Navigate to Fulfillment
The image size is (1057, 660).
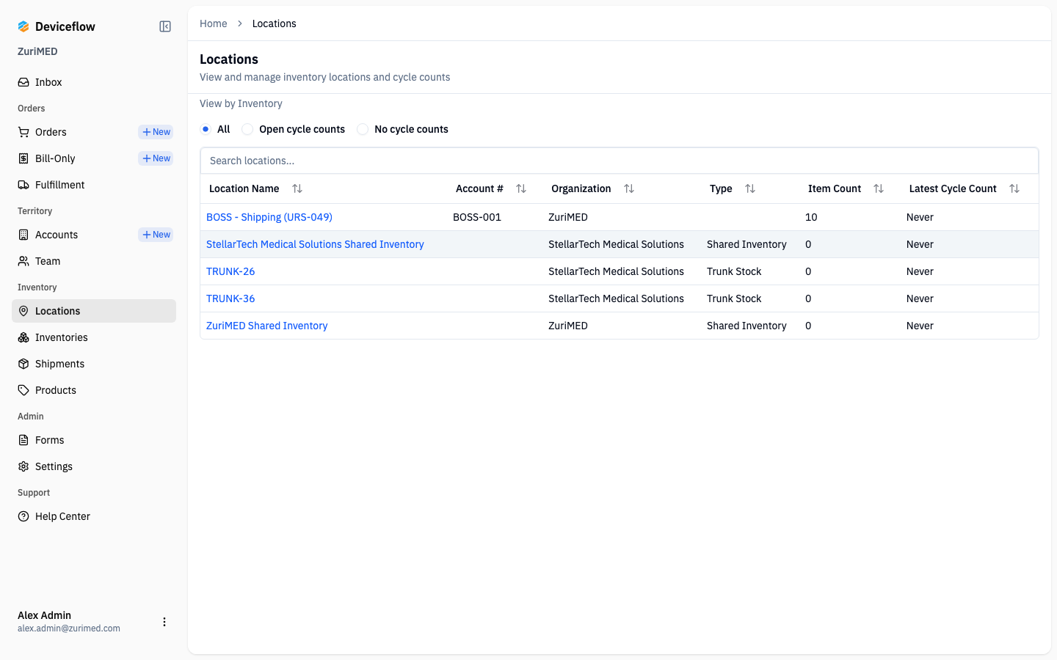point(94,185)
